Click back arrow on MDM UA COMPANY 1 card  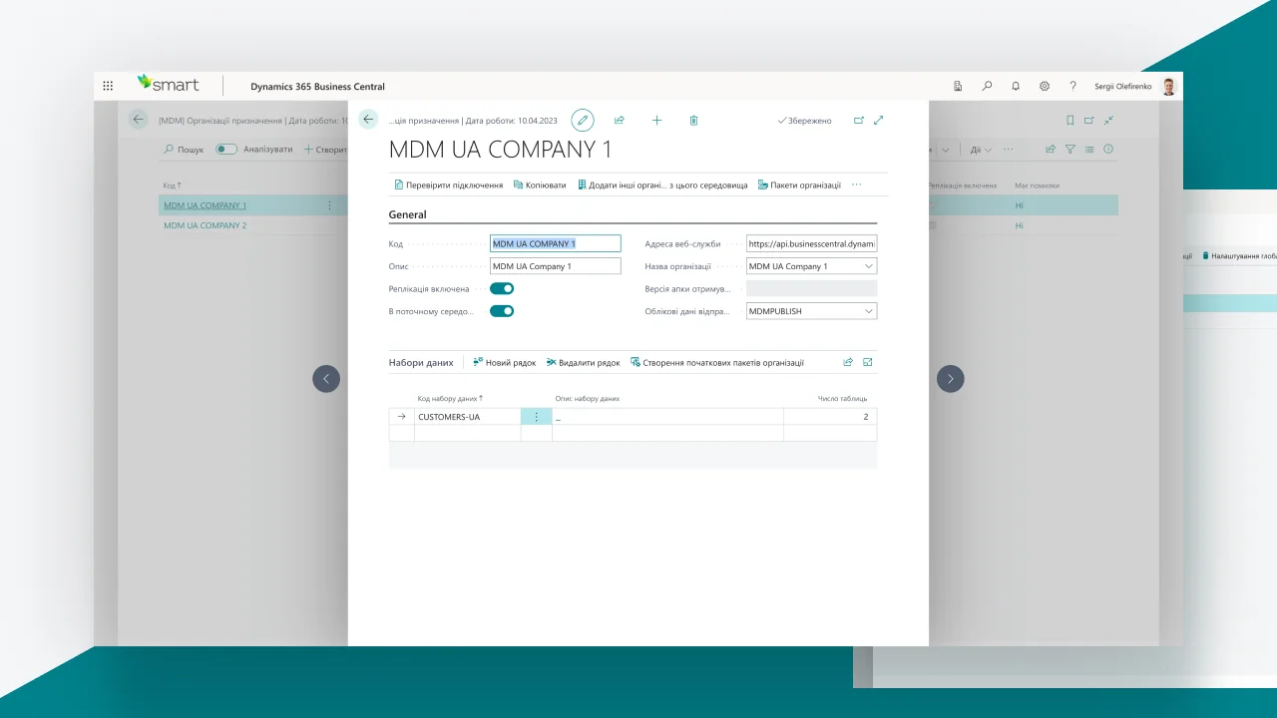pyautogui.click(x=368, y=120)
